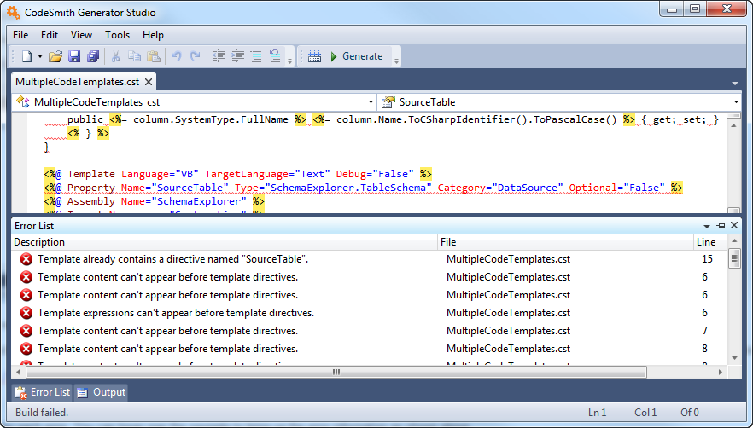This screenshot has height=428, width=753.
Task: Select the template content error on line 8
Action: [x=369, y=349]
